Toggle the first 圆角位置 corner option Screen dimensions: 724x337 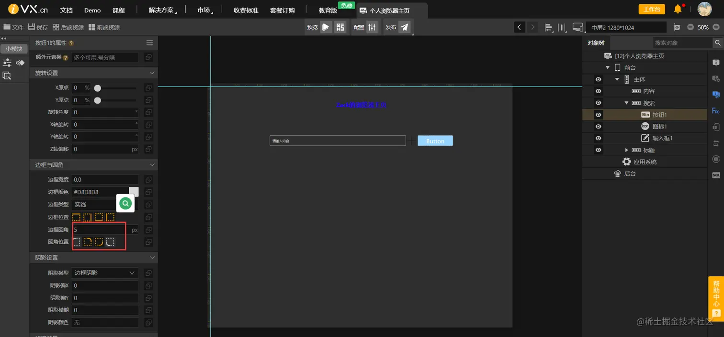[76, 242]
